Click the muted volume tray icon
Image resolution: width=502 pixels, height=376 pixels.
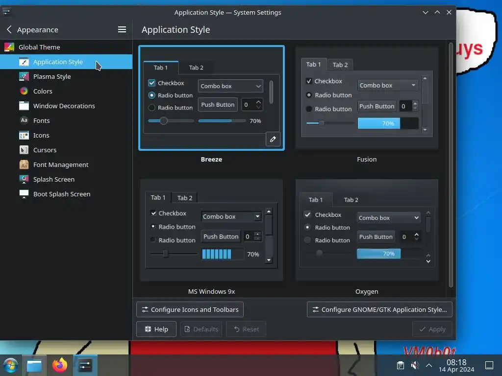415,365
